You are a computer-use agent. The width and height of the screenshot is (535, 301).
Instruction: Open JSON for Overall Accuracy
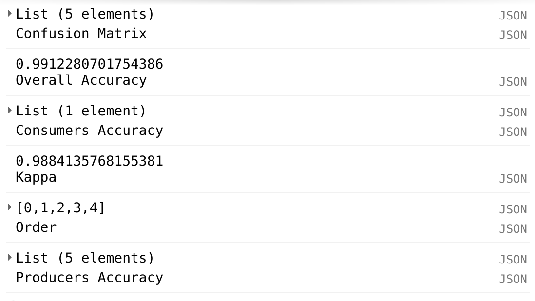(x=513, y=81)
